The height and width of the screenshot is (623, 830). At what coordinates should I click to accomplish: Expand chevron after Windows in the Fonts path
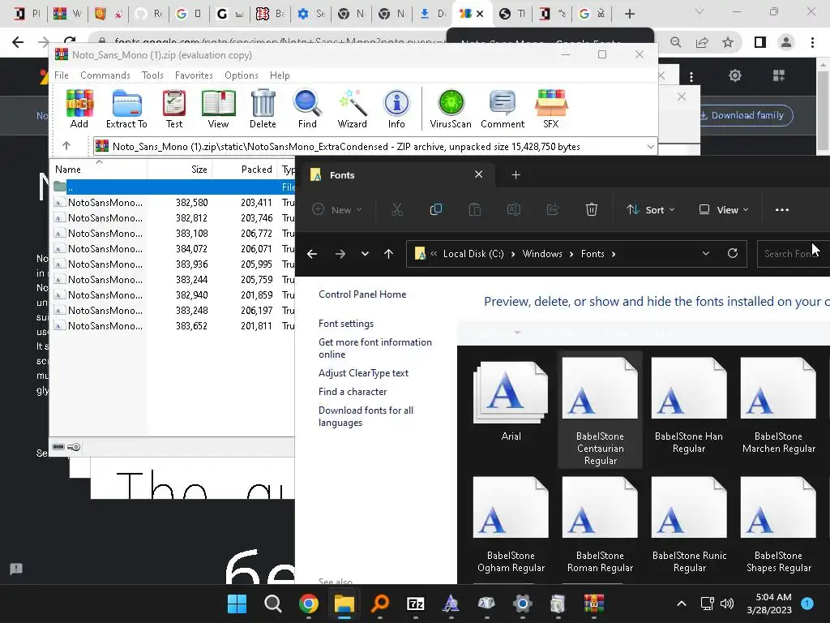[571, 254]
